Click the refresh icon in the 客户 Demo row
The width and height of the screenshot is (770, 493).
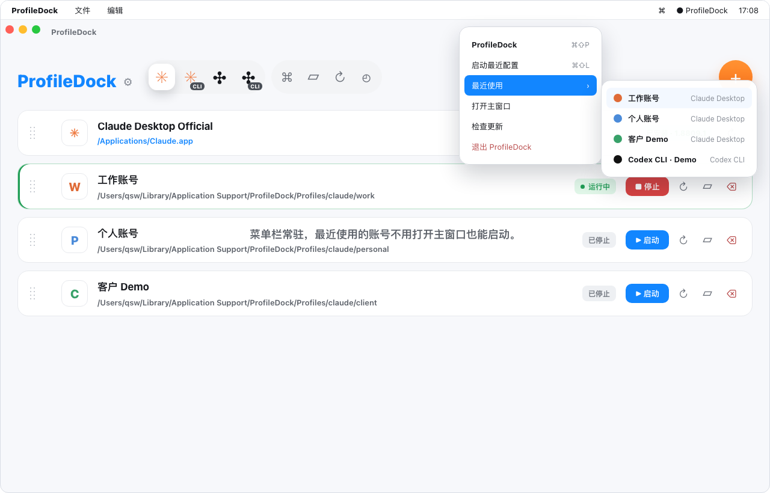(683, 293)
